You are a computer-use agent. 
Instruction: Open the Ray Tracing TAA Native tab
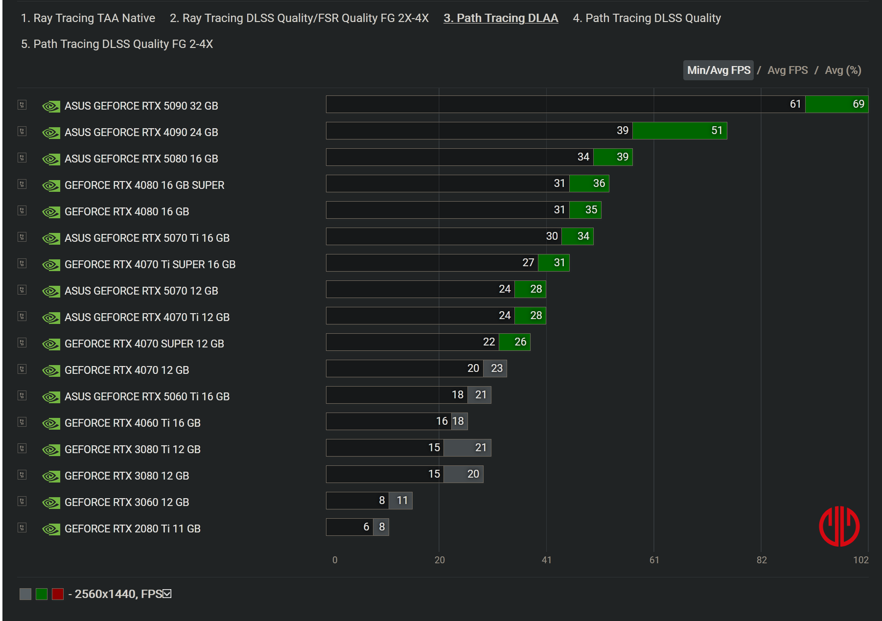88,18
